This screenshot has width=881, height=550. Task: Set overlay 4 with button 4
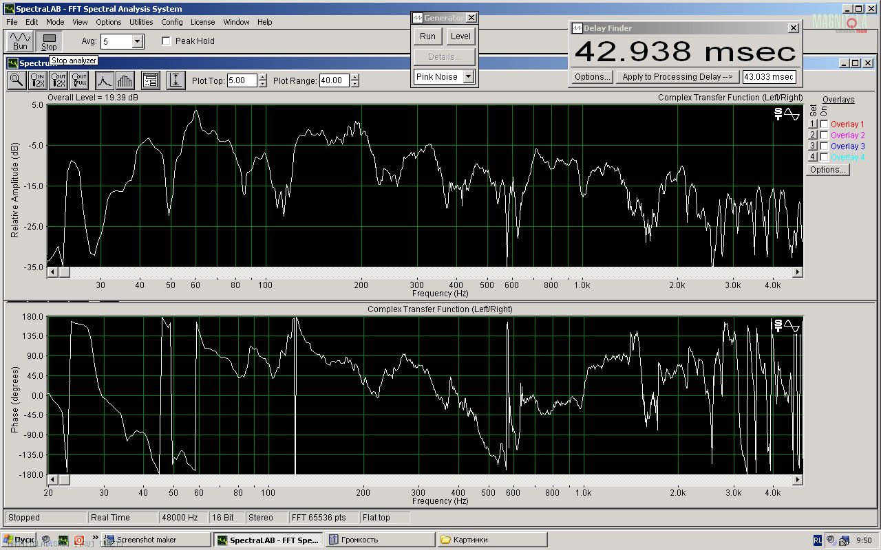[x=812, y=157]
